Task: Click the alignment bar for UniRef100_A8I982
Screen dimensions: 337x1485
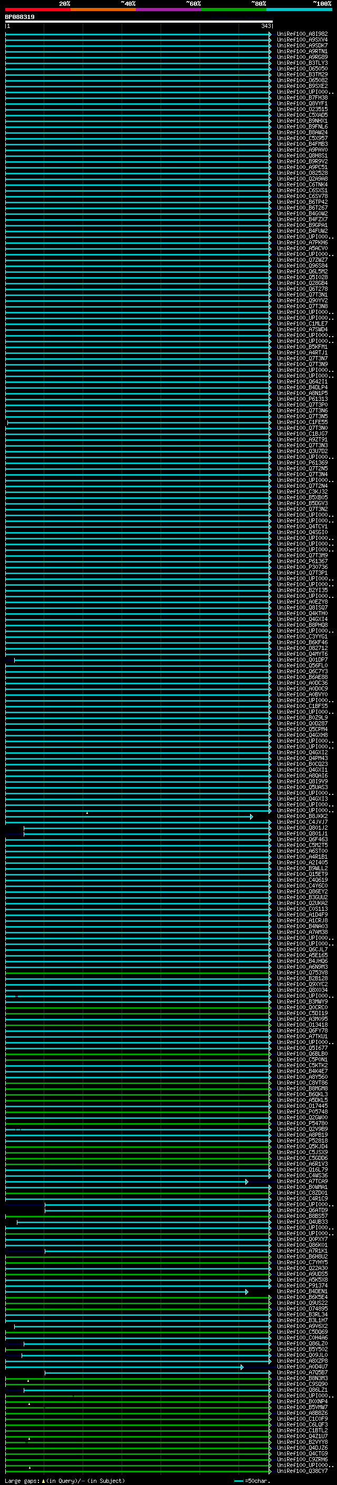Action: (138, 34)
